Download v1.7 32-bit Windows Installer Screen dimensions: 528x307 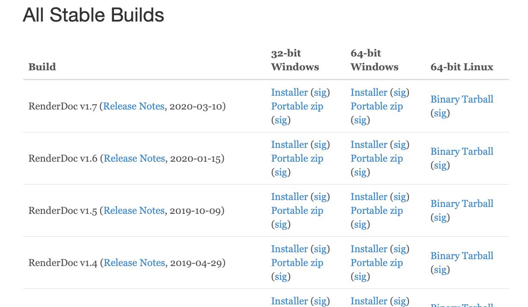[x=290, y=92]
